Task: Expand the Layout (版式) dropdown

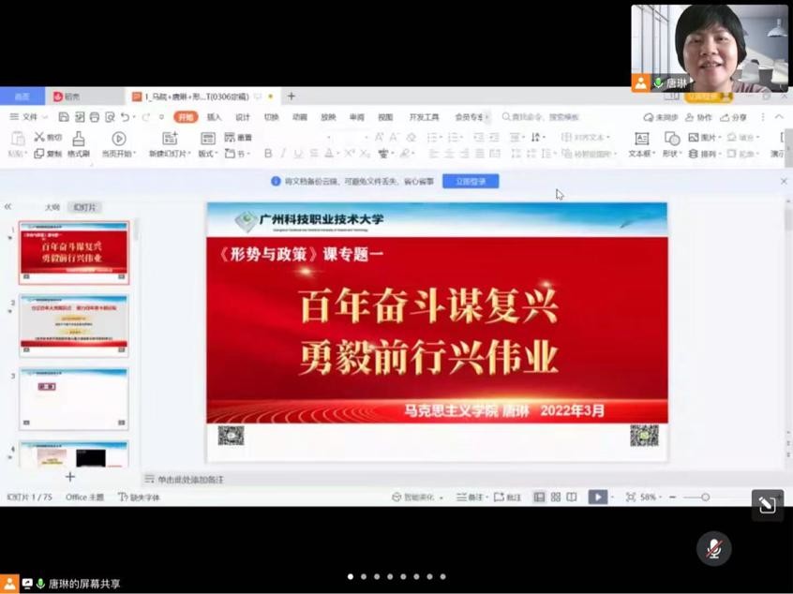Action: click(207, 154)
